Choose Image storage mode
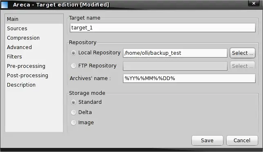The width and height of the screenshot is (263, 152). (73, 123)
